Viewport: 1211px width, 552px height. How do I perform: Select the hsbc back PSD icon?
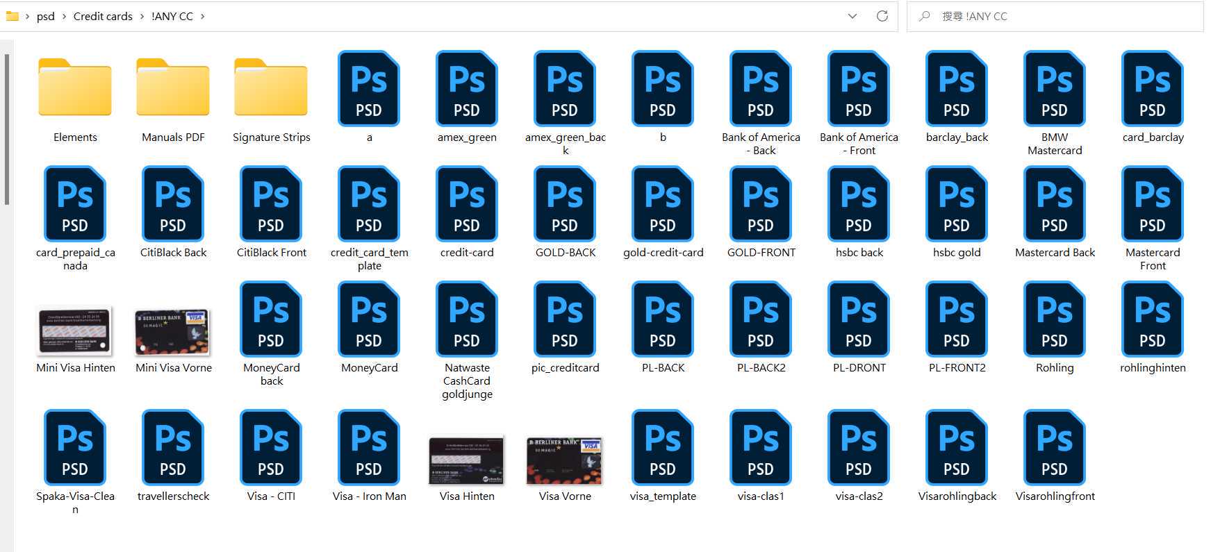[x=859, y=203]
